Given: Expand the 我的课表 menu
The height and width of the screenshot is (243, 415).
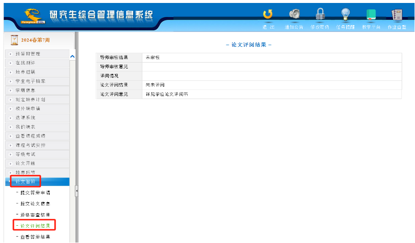Looking at the screenshot, I should [37, 127].
